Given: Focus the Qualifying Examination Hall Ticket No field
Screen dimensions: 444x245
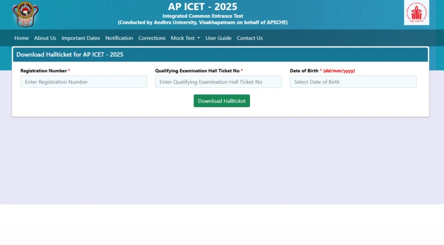Looking at the screenshot, I should (219, 82).
